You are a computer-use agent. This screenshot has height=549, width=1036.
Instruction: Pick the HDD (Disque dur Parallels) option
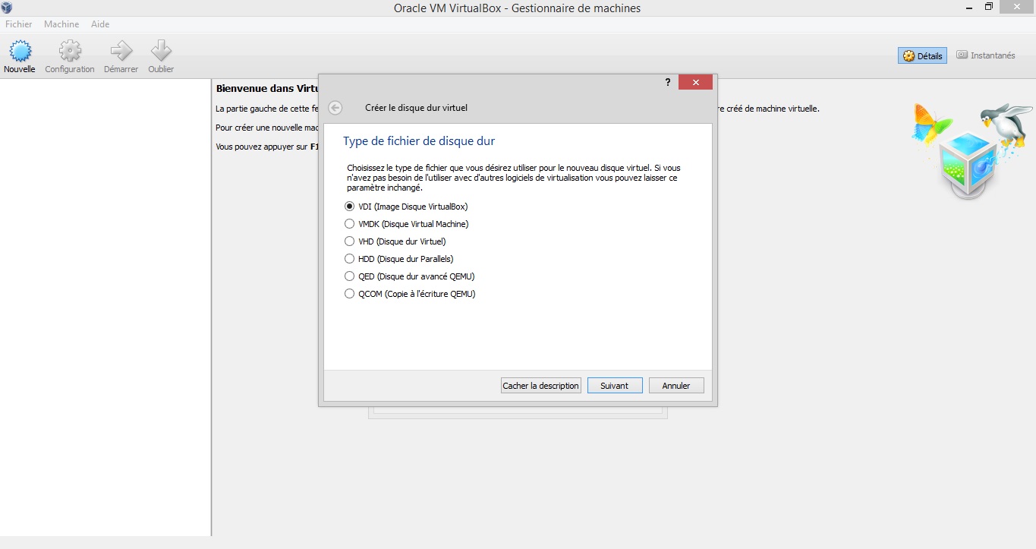click(399, 259)
